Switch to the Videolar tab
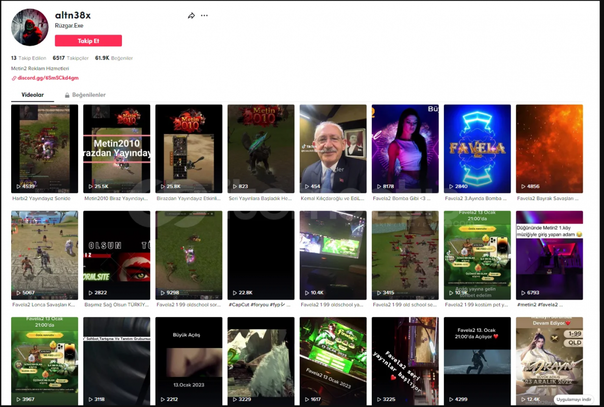This screenshot has height=407, width=604. 33,95
